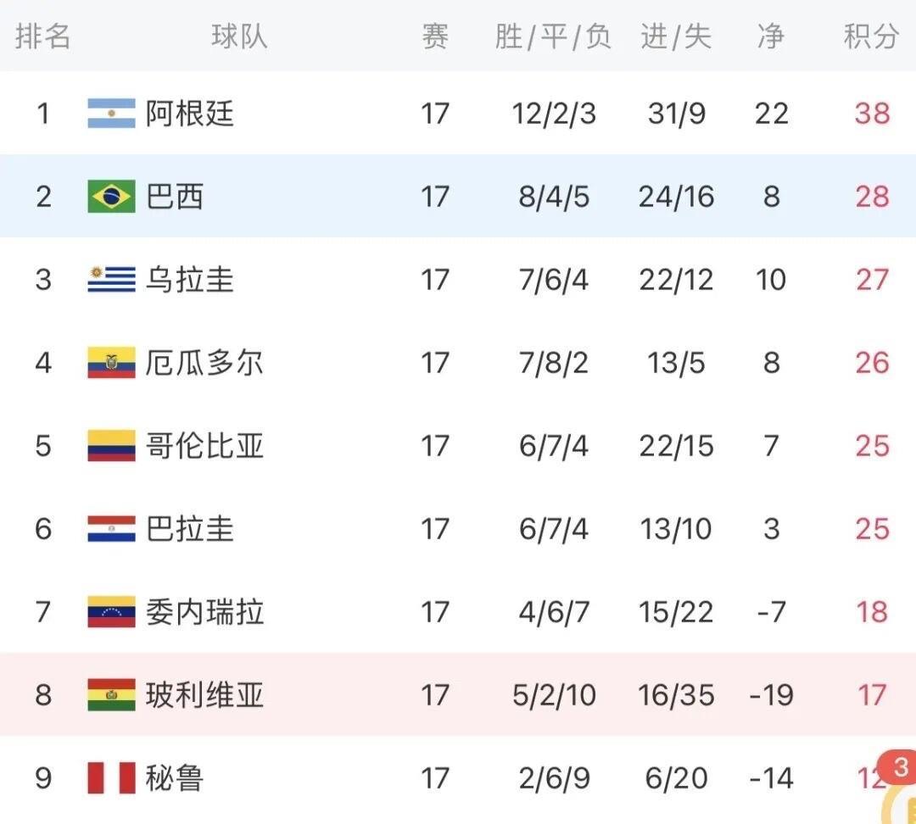
Task: Click the Argentina flag icon
Action: (111, 114)
